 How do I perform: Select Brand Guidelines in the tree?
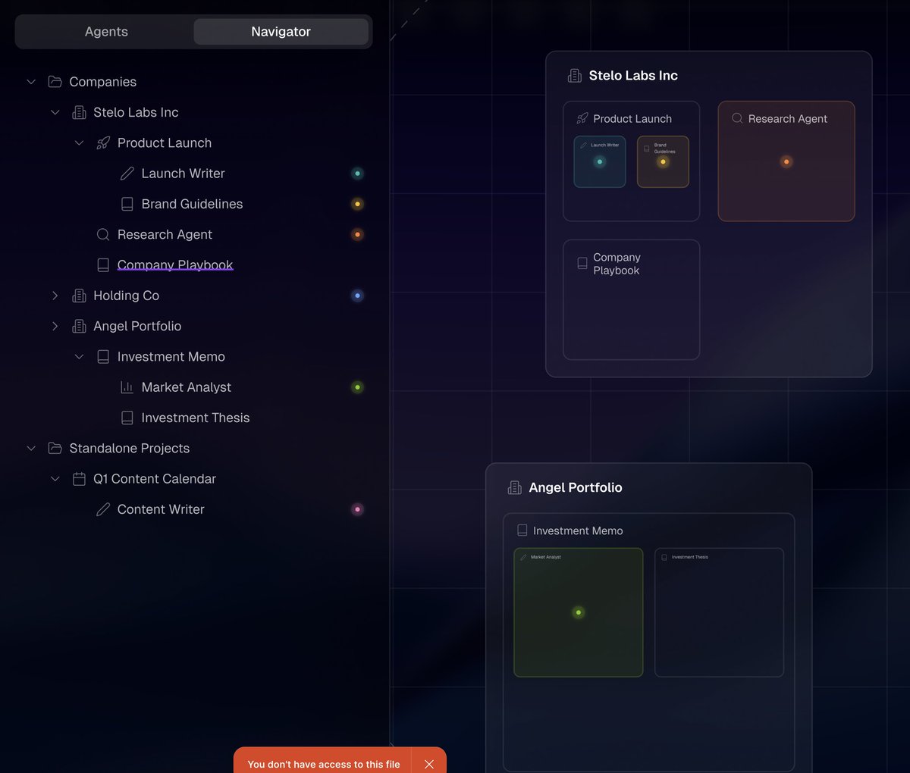click(192, 204)
